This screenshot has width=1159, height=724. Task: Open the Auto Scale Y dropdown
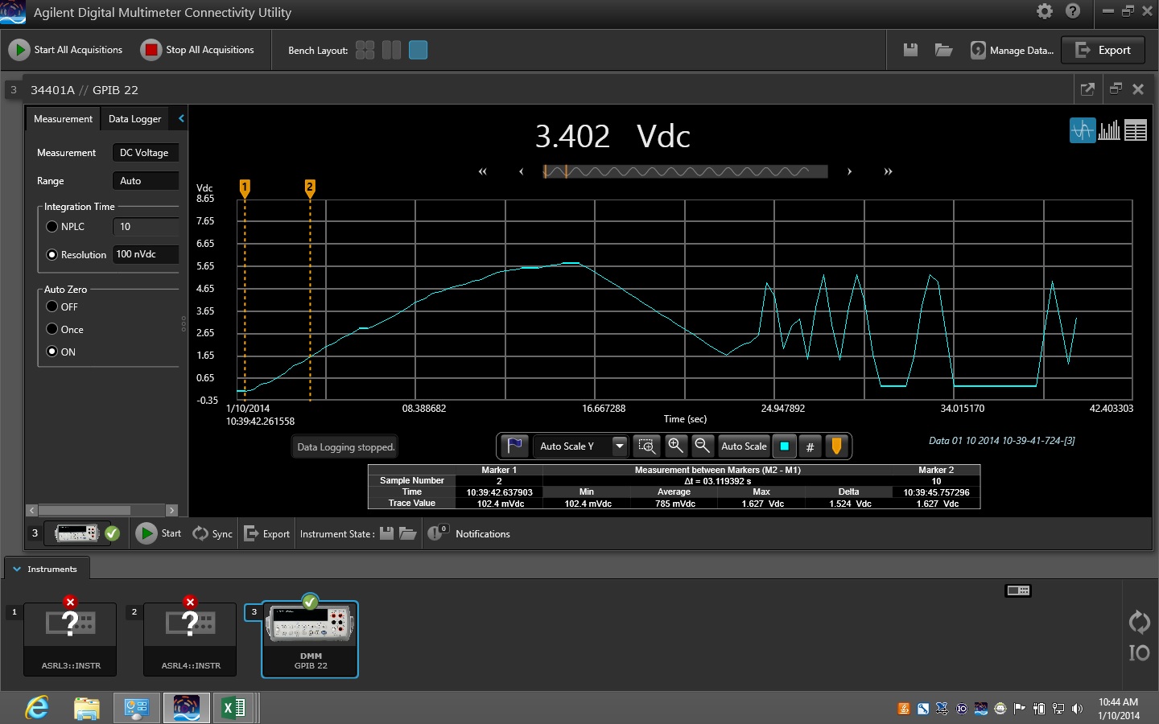pos(619,446)
